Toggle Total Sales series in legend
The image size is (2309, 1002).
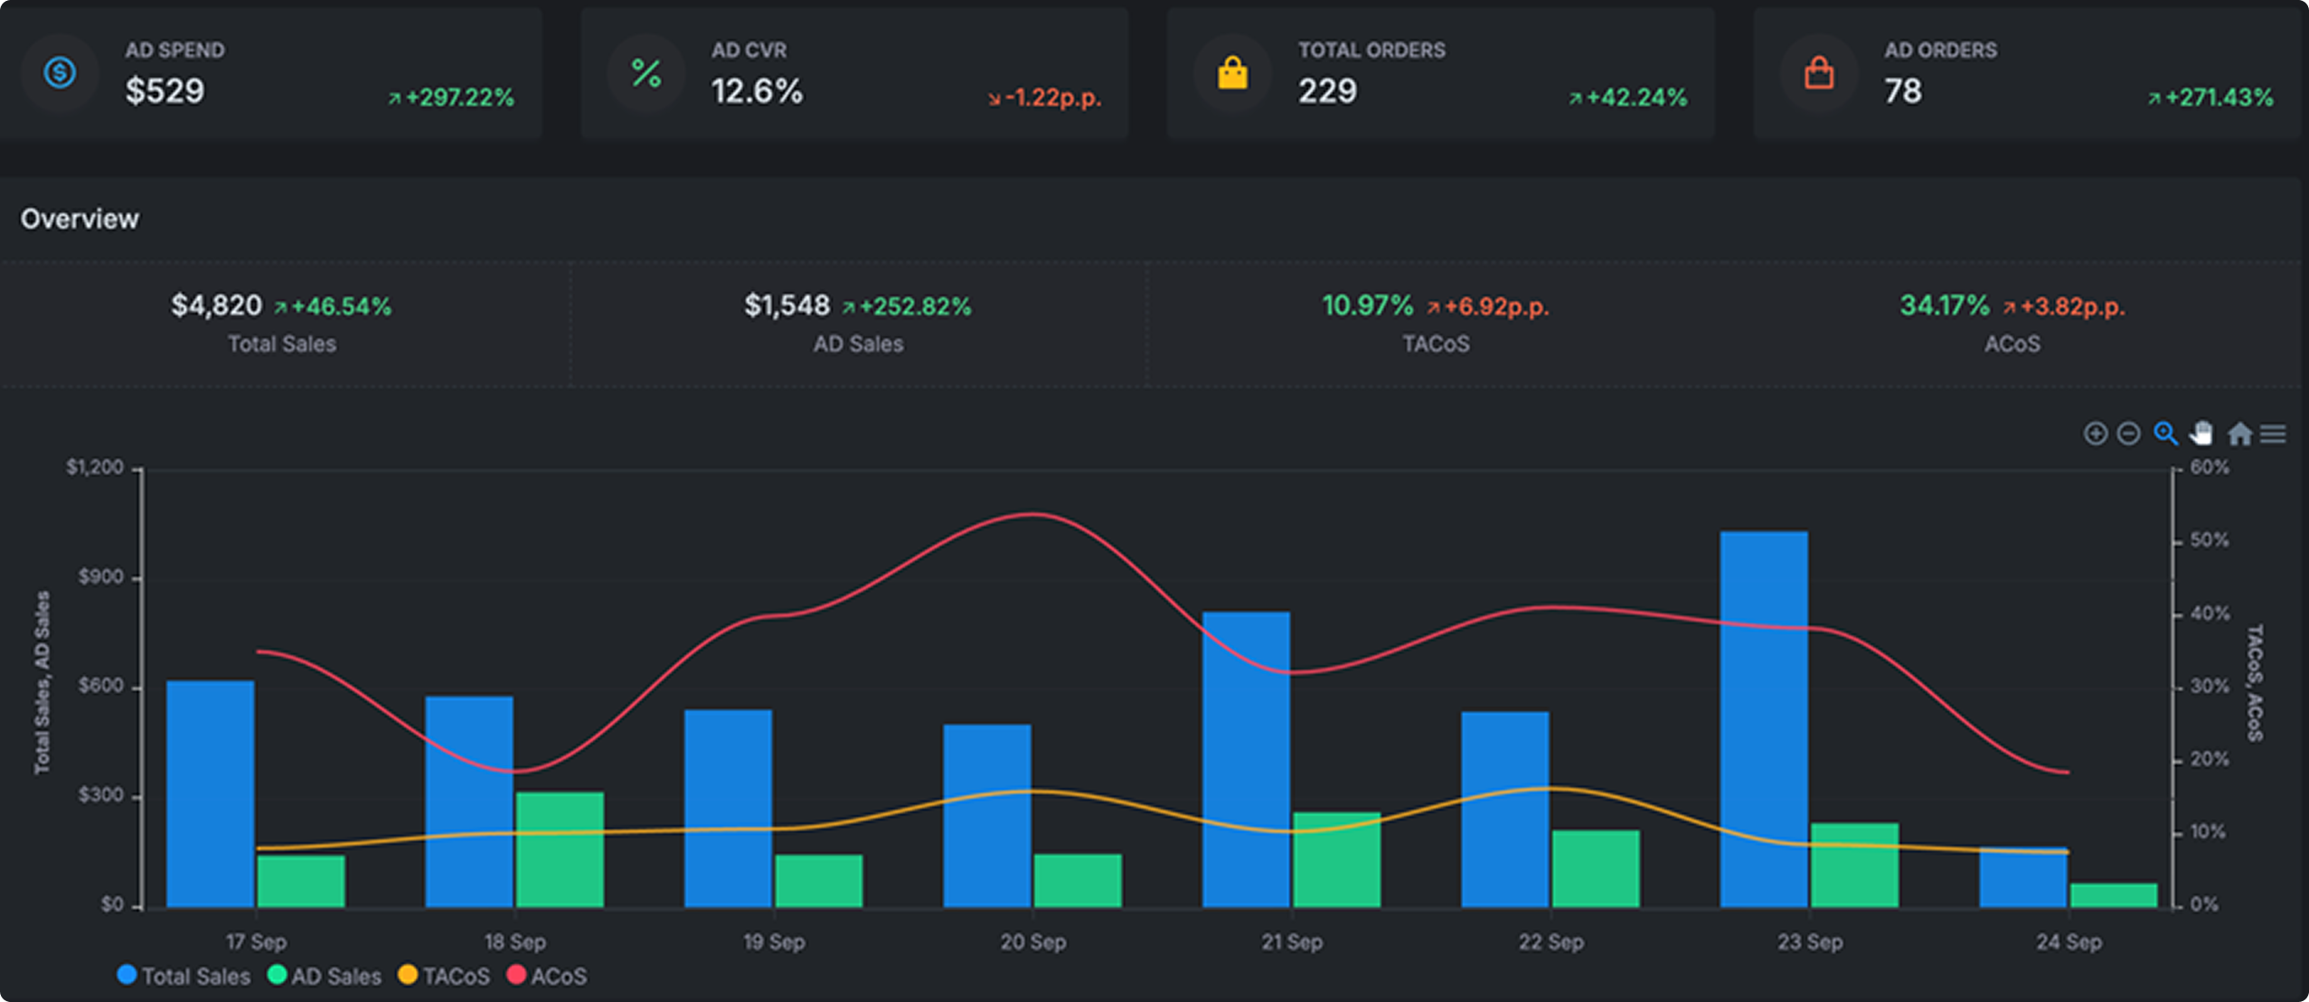[x=184, y=976]
